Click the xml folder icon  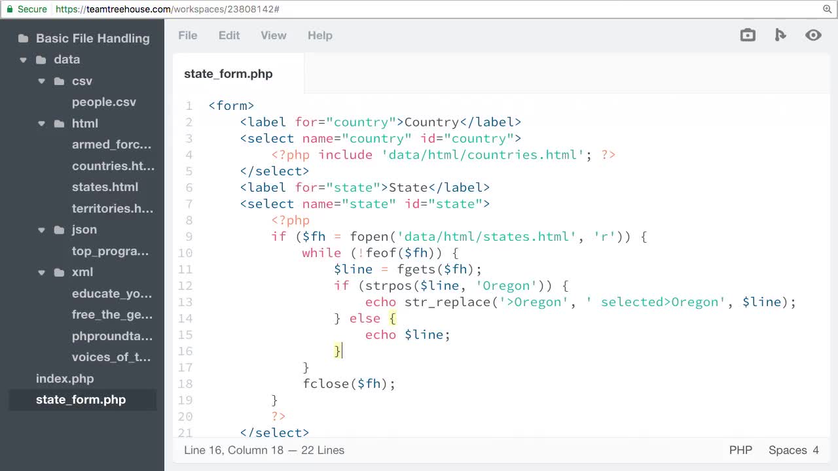(60, 272)
